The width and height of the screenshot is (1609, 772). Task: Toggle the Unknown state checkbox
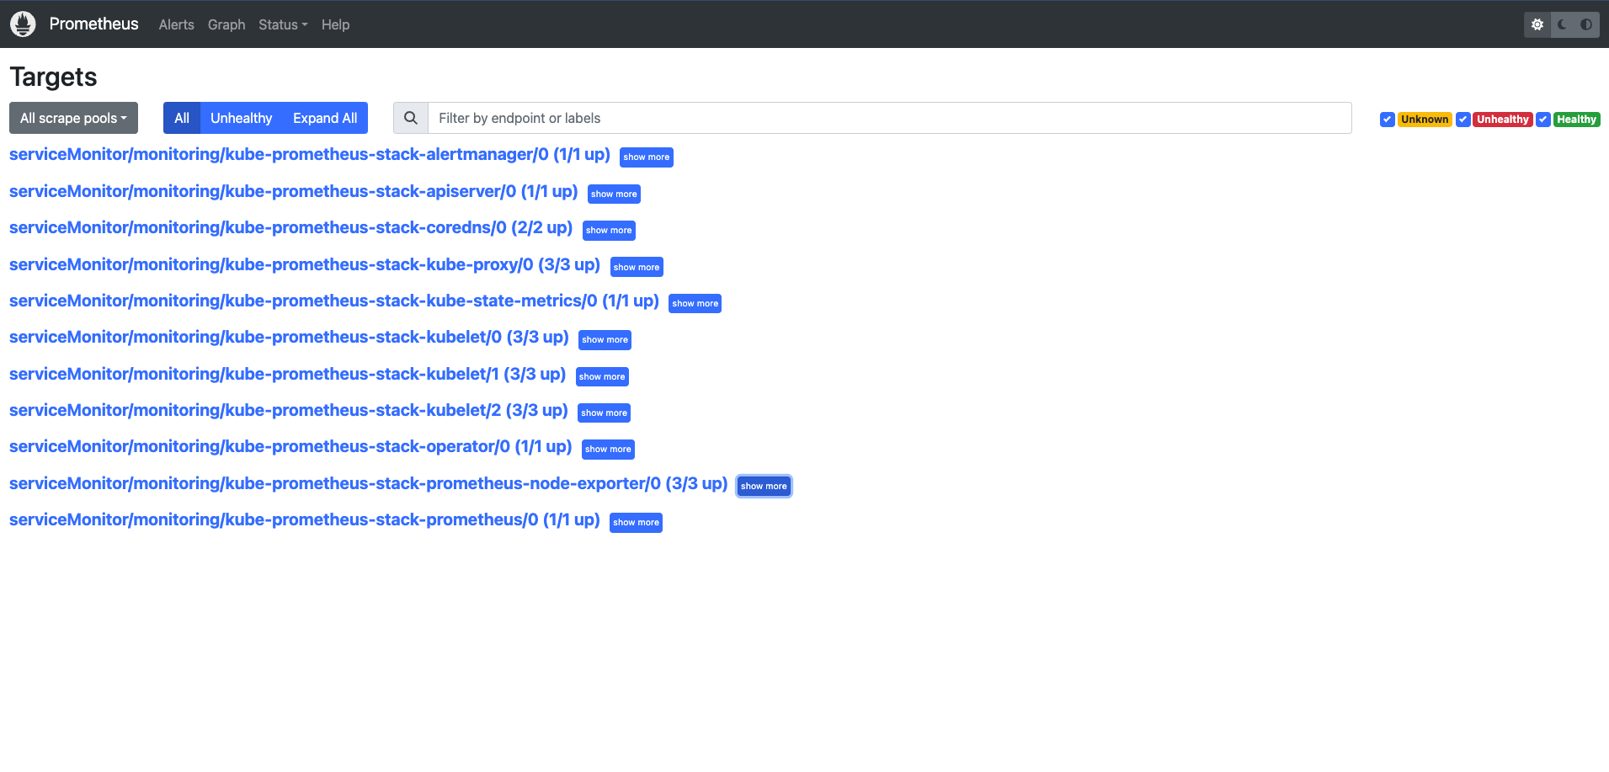click(x=1388, y=120)
